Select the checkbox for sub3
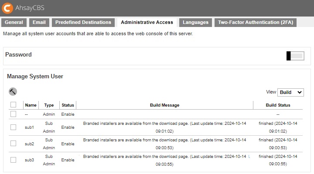 (x=13, y=160)
